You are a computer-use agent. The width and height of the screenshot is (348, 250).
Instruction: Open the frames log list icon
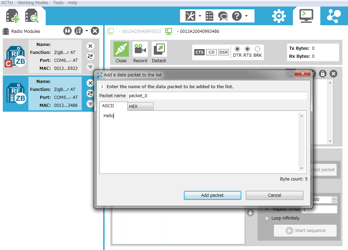pos(209,16)
